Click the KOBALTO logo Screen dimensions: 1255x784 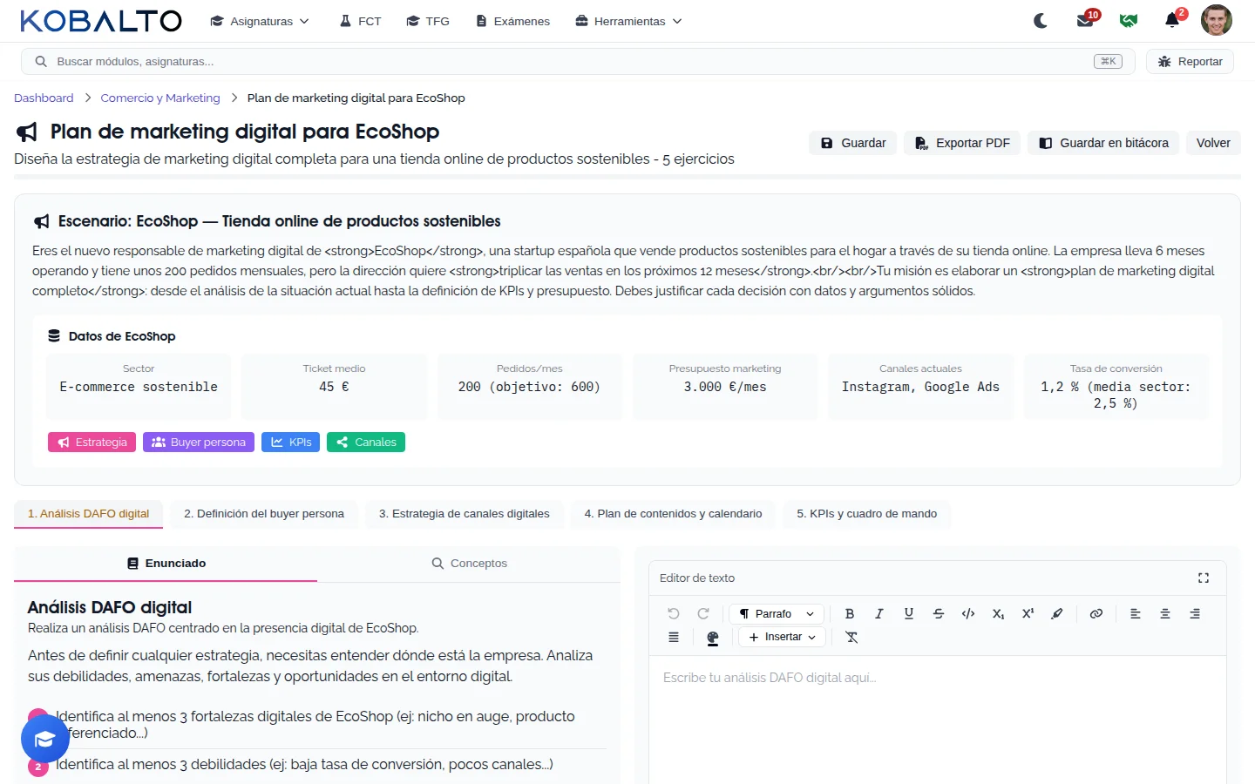101,21
